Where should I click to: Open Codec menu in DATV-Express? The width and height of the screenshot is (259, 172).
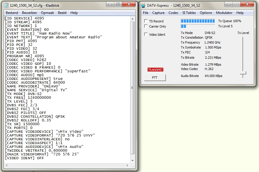point(173,13)
